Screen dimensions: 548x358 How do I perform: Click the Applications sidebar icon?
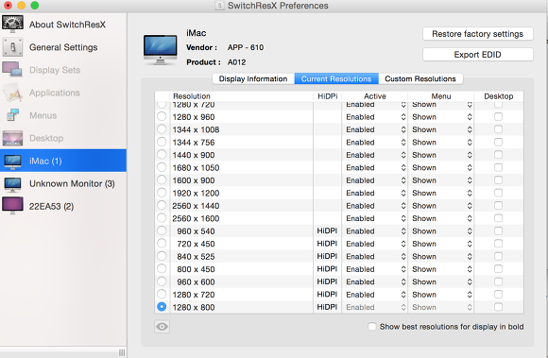(13, 93)
